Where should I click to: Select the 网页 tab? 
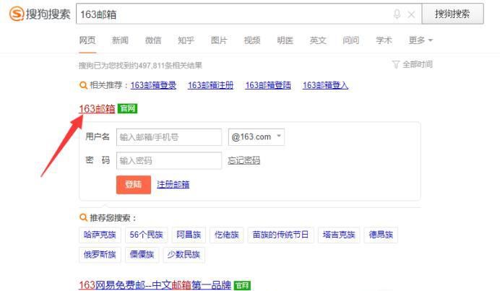87,40
